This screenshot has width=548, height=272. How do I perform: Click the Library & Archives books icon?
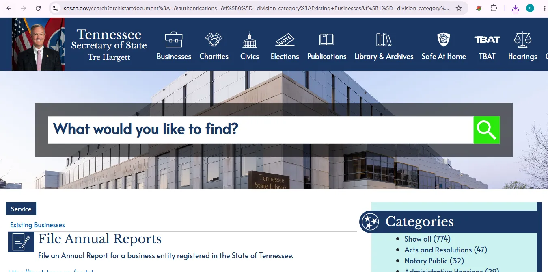[x=384, y=39]
